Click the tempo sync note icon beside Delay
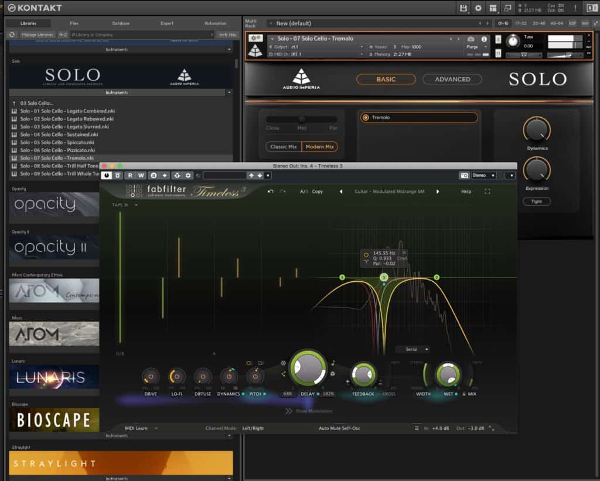600x481 pixels. click(333, 363)
